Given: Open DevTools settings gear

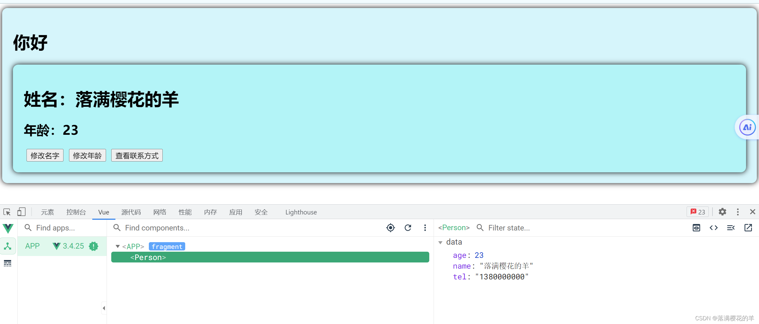Looking at the screenshot, I should coord(722,212).
